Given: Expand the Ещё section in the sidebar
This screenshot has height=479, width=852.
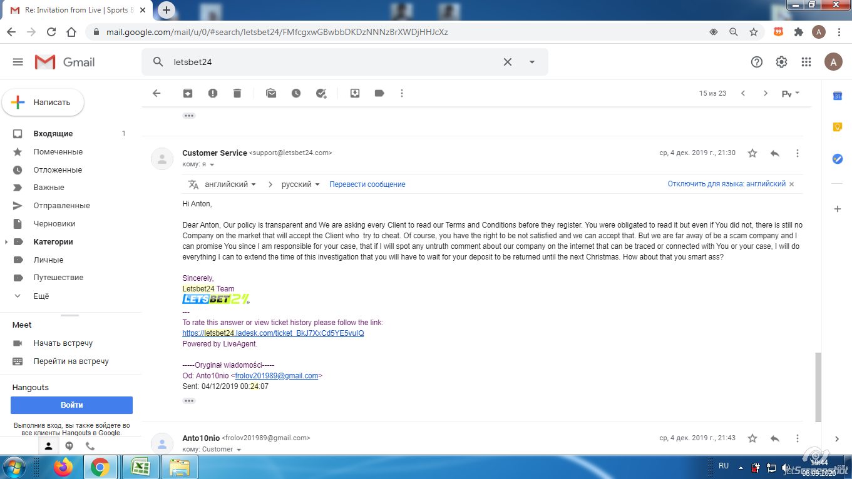Looking at the screenshot, I should (x=41, y=296).
